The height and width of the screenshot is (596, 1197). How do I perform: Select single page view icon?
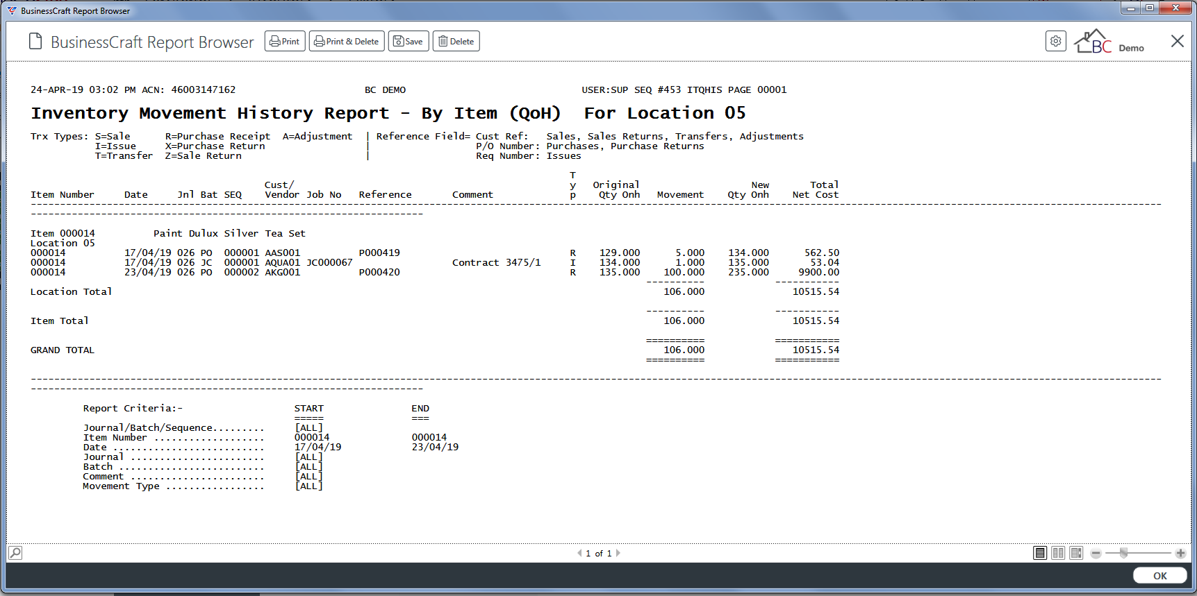point(1040,553)
